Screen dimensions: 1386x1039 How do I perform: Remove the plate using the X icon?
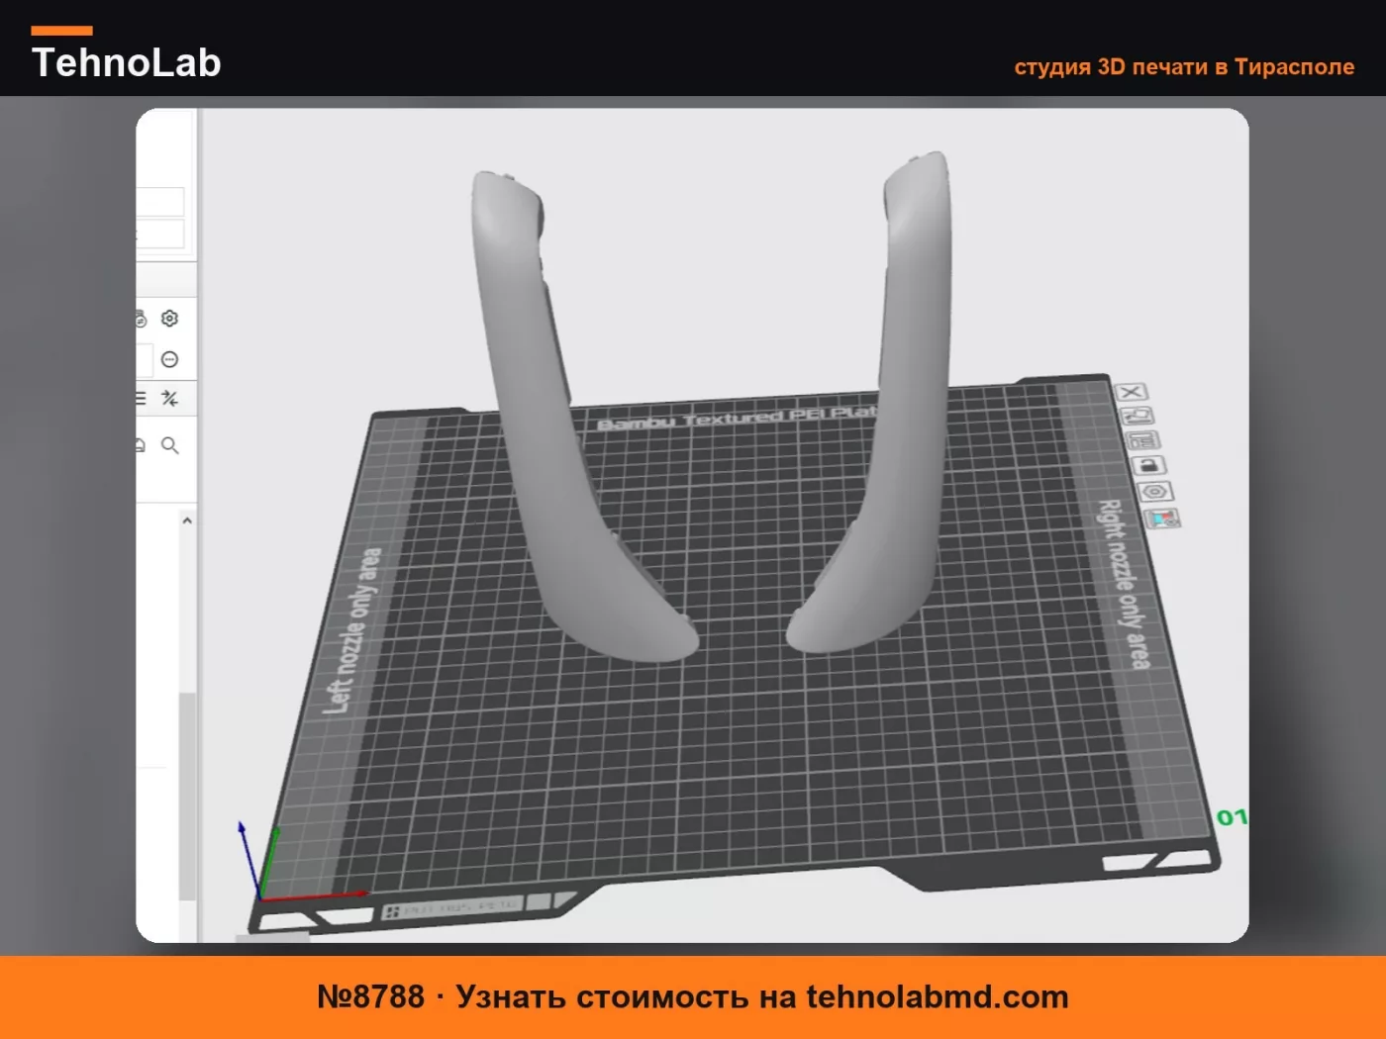click(x=1131, y=392)
